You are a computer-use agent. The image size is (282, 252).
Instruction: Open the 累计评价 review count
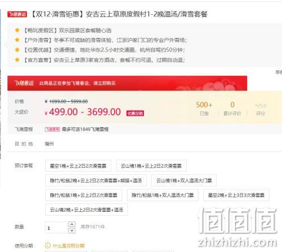point(232,109)
